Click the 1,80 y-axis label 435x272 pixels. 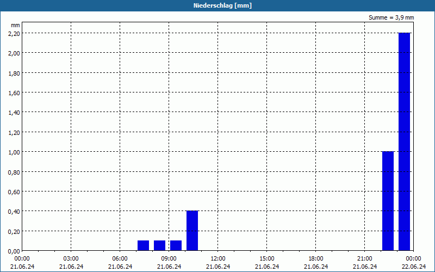(x=14, y=73)
